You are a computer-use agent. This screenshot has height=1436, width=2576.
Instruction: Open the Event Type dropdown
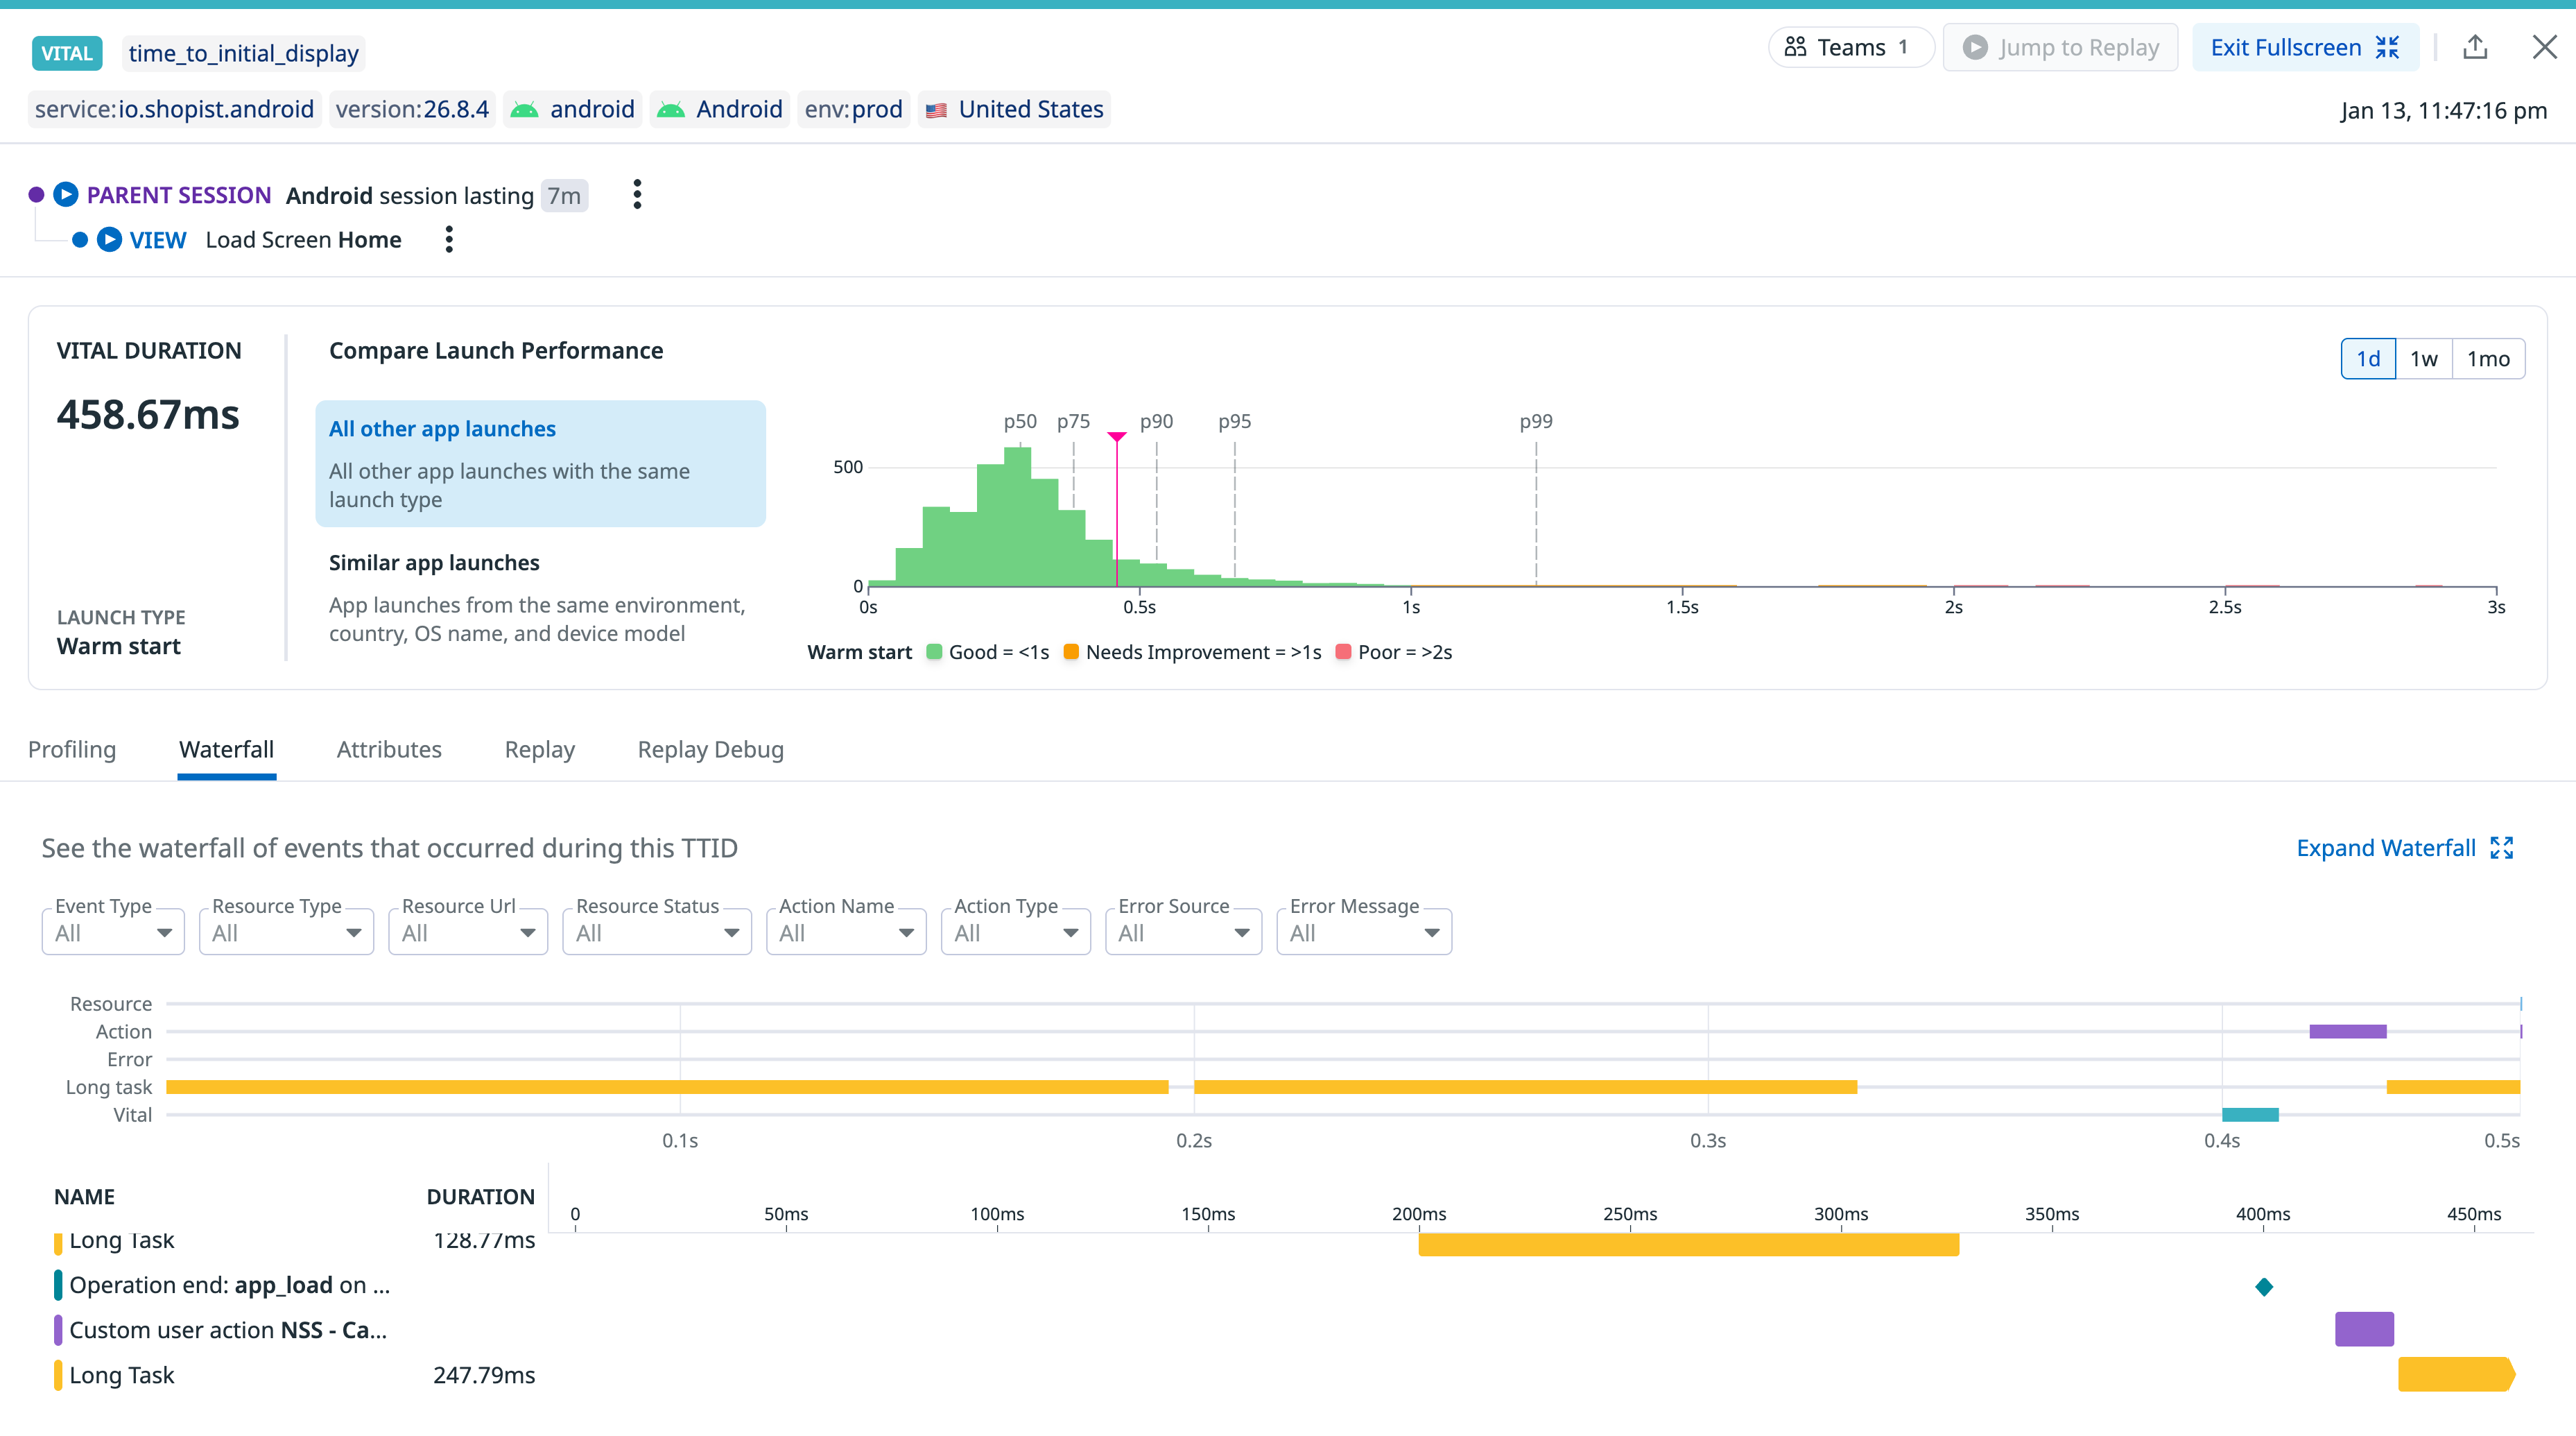tap(113, 932)
